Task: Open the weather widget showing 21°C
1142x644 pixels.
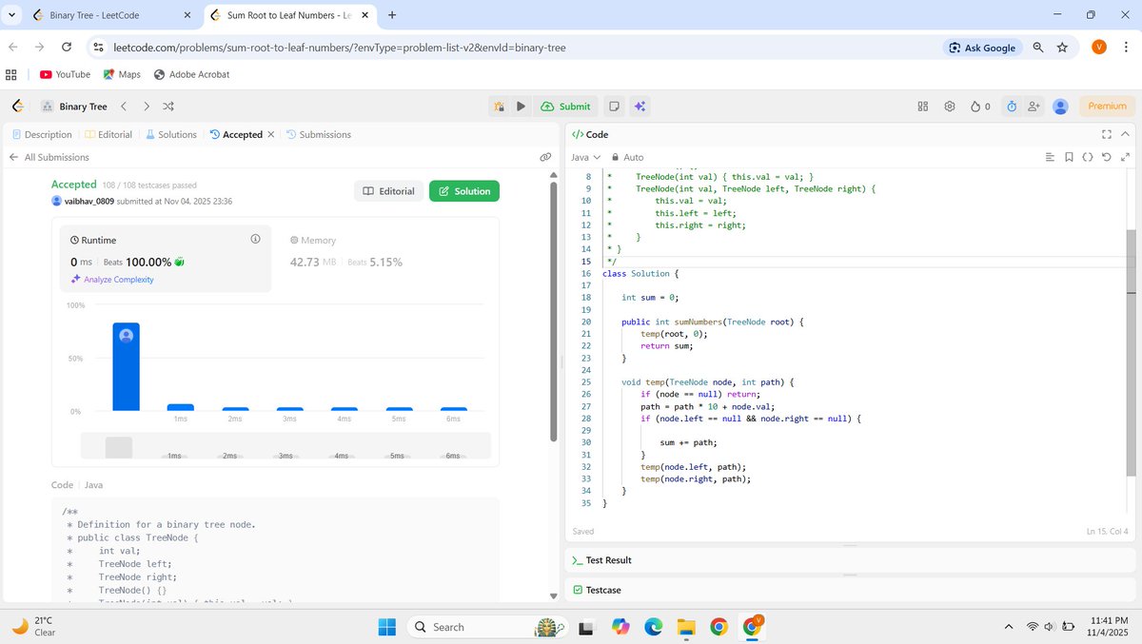Action: (33, 626)
